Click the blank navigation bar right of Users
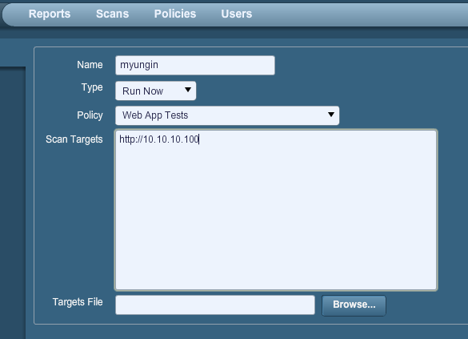Viewport: 468px width, 339px height. (x=358, y=14)
